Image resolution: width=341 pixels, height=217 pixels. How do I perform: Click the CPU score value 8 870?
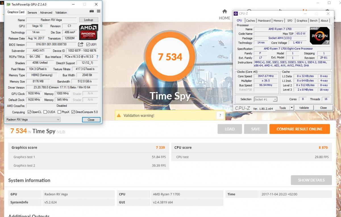click(x=323, y=147)
